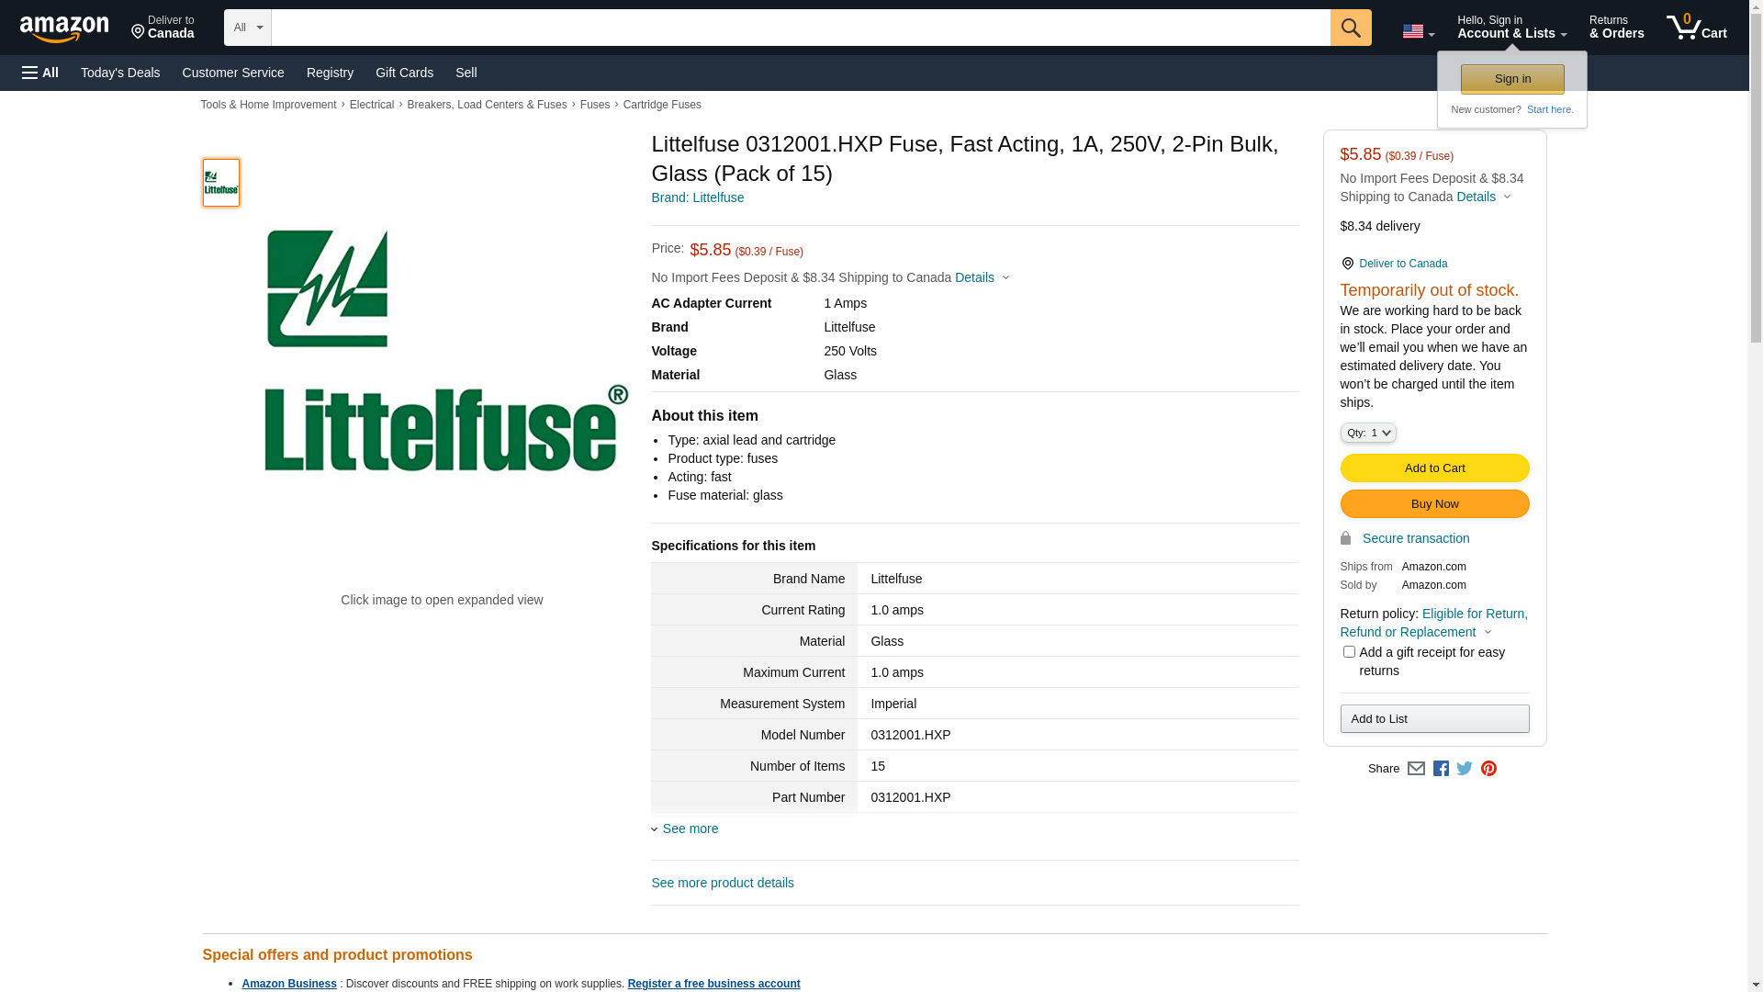Go to Gift Cards menu item

click(404, 73)
